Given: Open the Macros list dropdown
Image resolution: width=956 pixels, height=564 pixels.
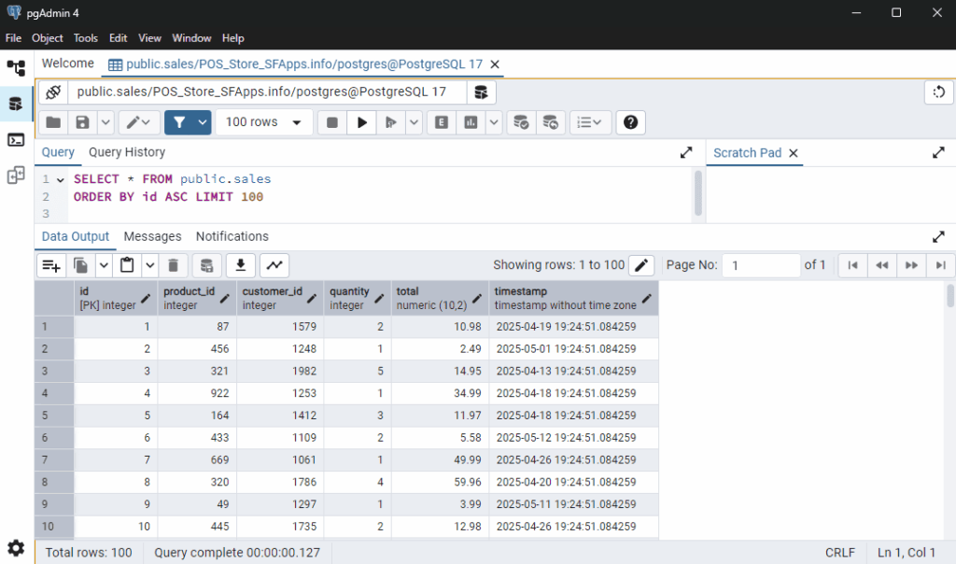Looking at the screenshot, I should [589, 122].
